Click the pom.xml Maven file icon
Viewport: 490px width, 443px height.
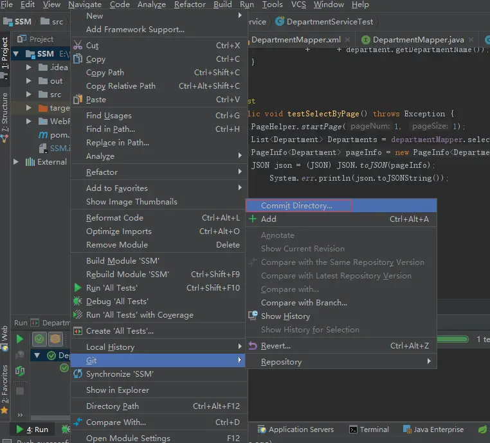[43, 135]
